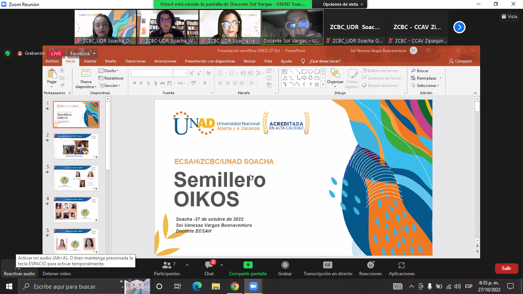Expand the shapes gallery more arrow
Image resolution: width=523 pixels, height=294 pixels.
click(323, 85)
